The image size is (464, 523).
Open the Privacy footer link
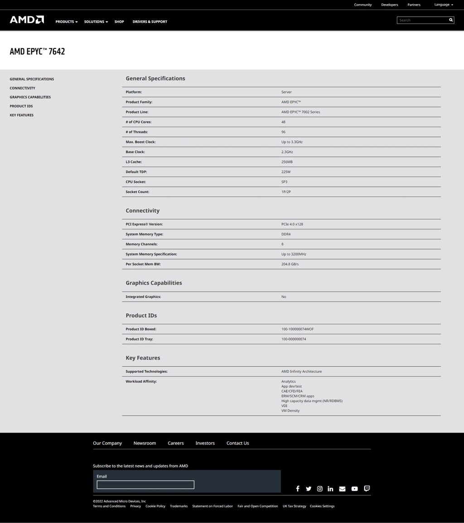(x=135, y=506)
